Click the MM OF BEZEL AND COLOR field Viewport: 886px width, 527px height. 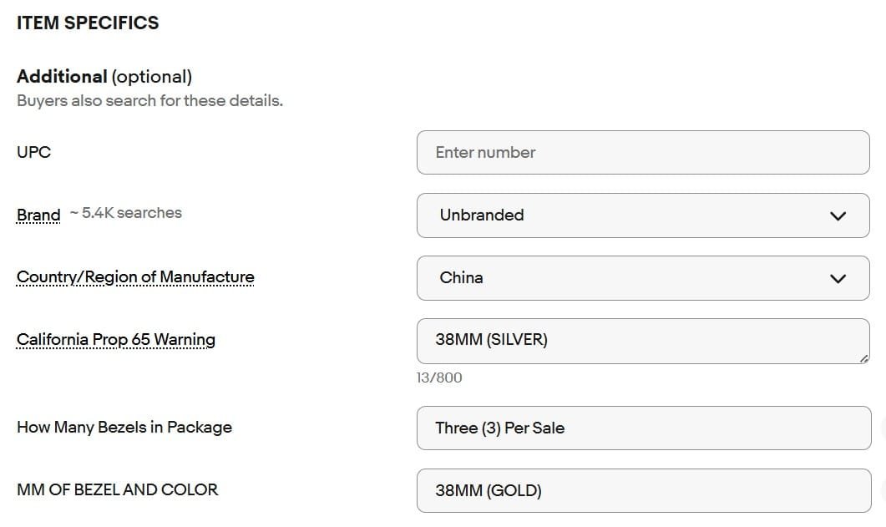pos(642,490)
